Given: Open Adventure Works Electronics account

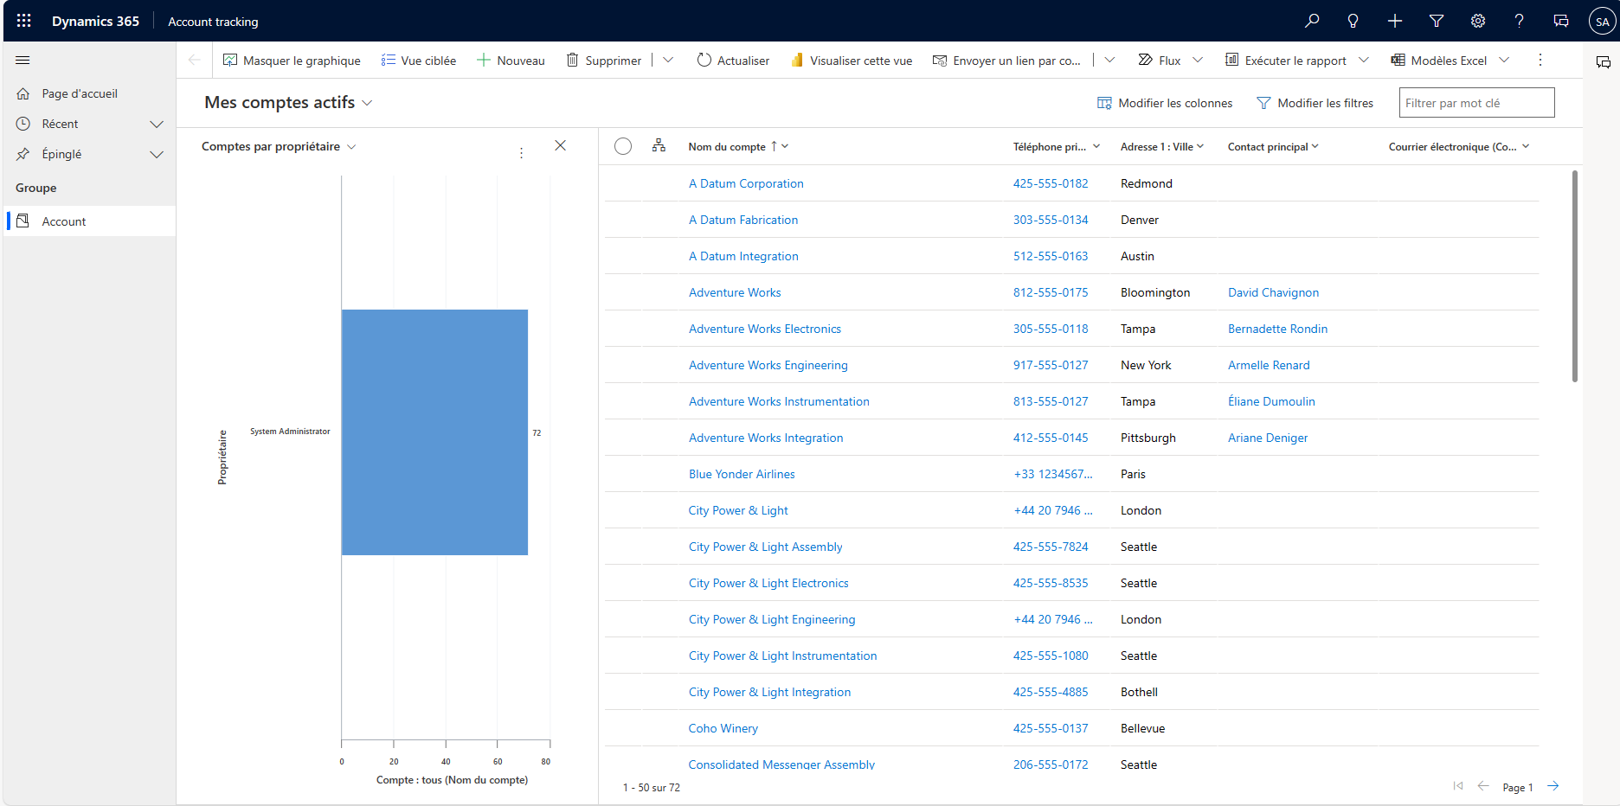Looking at the screenshot, I should click(x=765, y=329).
